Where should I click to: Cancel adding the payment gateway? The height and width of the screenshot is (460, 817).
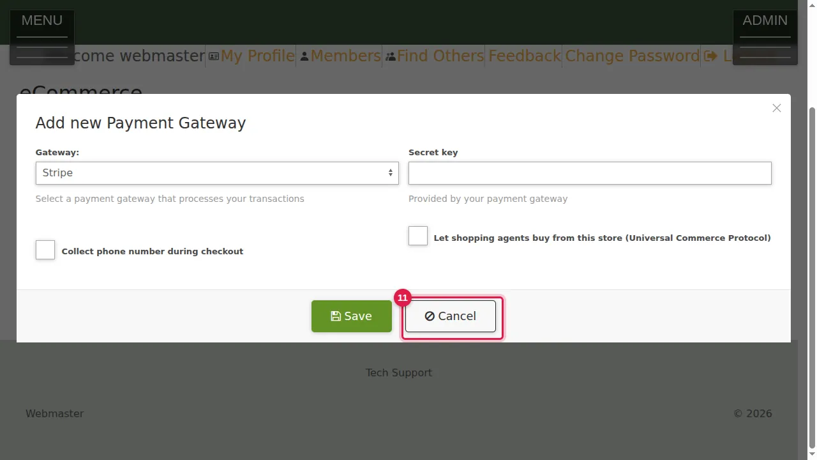(x=451, y=316)
